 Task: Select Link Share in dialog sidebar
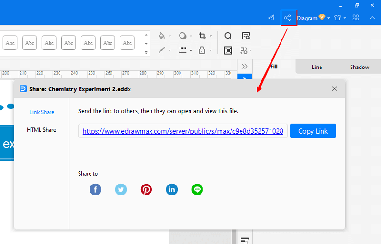42,112
